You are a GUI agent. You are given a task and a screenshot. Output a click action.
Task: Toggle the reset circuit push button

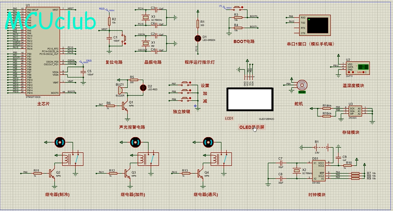click(124, 38)
